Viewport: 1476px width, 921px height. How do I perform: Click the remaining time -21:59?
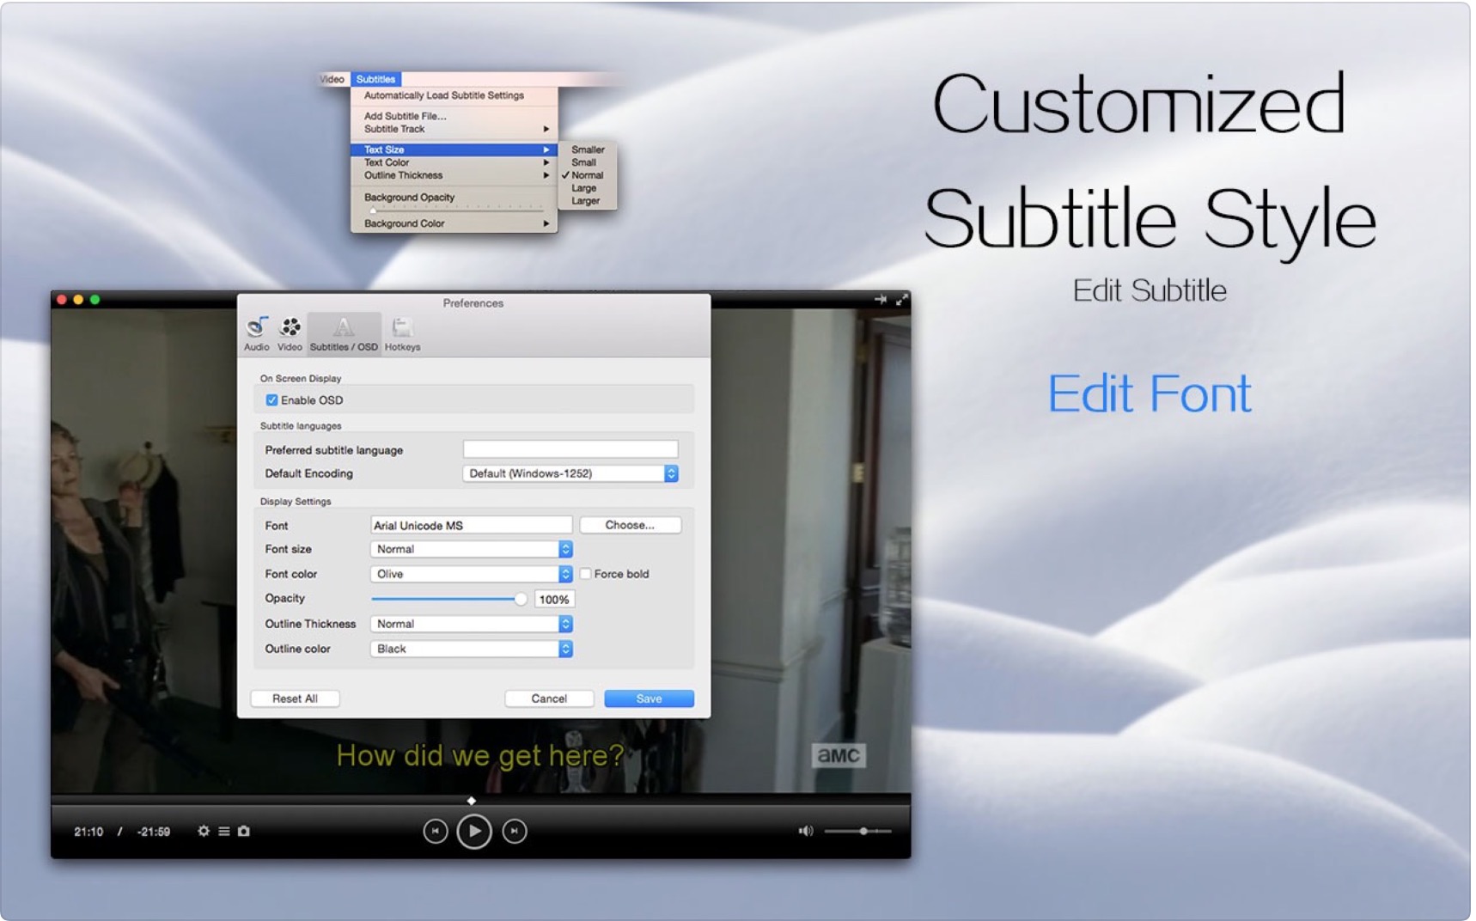coord(154,832)
